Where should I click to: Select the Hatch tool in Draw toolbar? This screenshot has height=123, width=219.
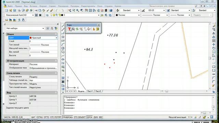coord(63,78)
